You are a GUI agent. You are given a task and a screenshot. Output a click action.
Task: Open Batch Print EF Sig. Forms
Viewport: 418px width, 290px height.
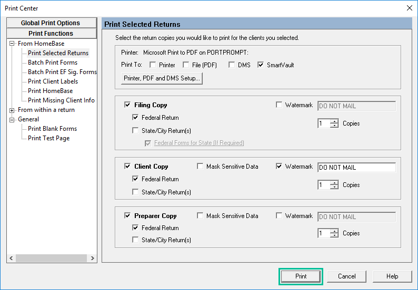(62, 72)
